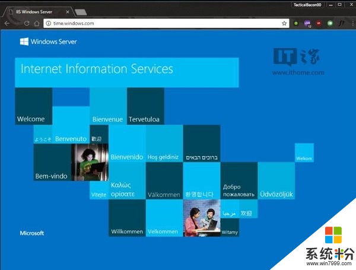Click the browser back arrow
This screenshot has height=270, width=356.
(x=7, y=23)
